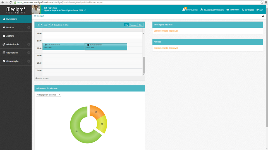Click the Teleconsulta Urgente warning icon
This screenshot has height=150, width=268.
pyautogui.click(x=202, y=10)
